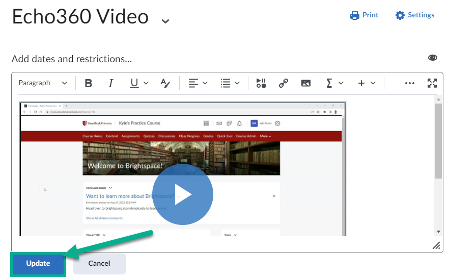449x277 pixels.
Task: Click Quick Eval in video preview
Action: coord(225,136)
